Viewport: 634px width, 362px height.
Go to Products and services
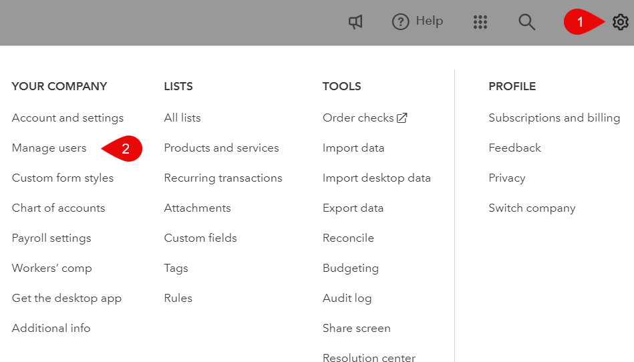221,148
